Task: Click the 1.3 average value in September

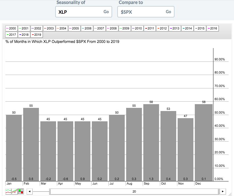Action: (x=151, y=179)
